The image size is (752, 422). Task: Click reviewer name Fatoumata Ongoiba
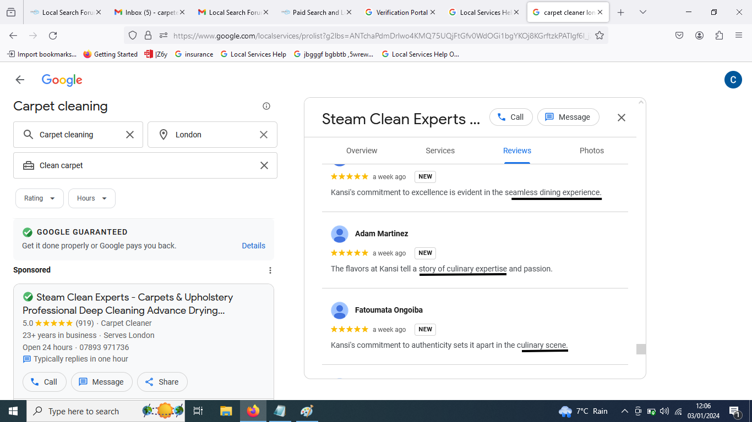[x=389, y=310]
